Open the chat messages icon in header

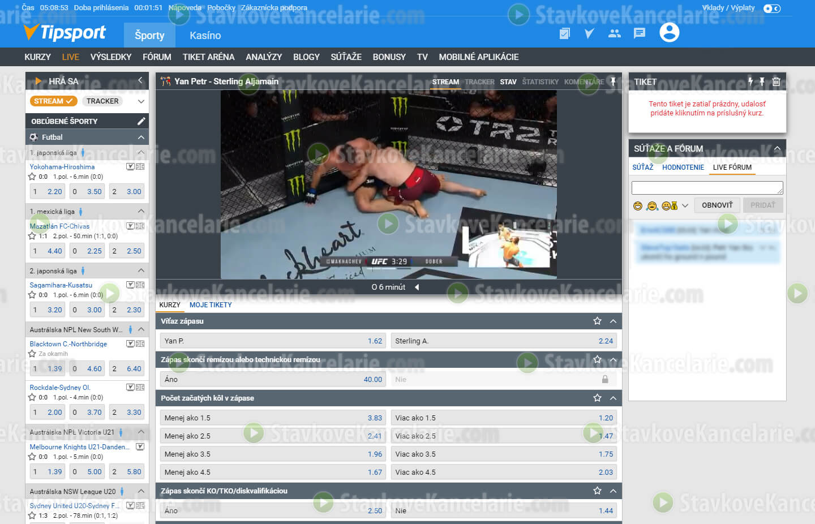tap(640, 33)
